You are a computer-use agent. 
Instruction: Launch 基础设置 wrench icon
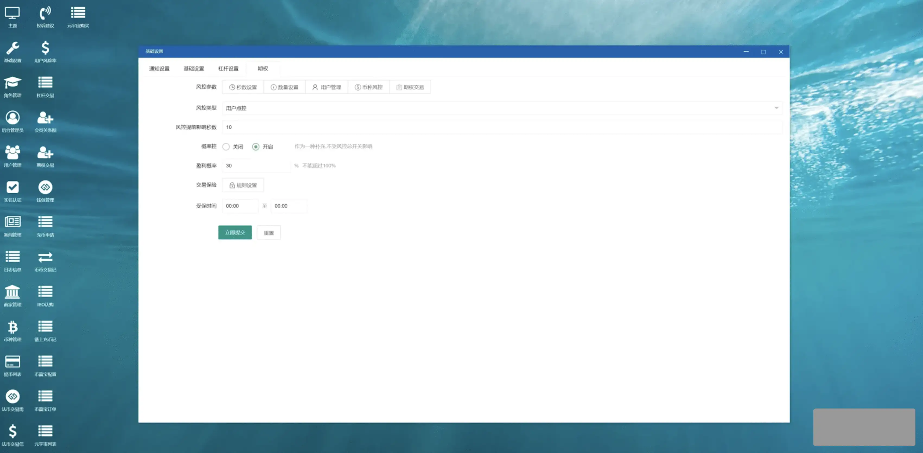click(12, 48)
